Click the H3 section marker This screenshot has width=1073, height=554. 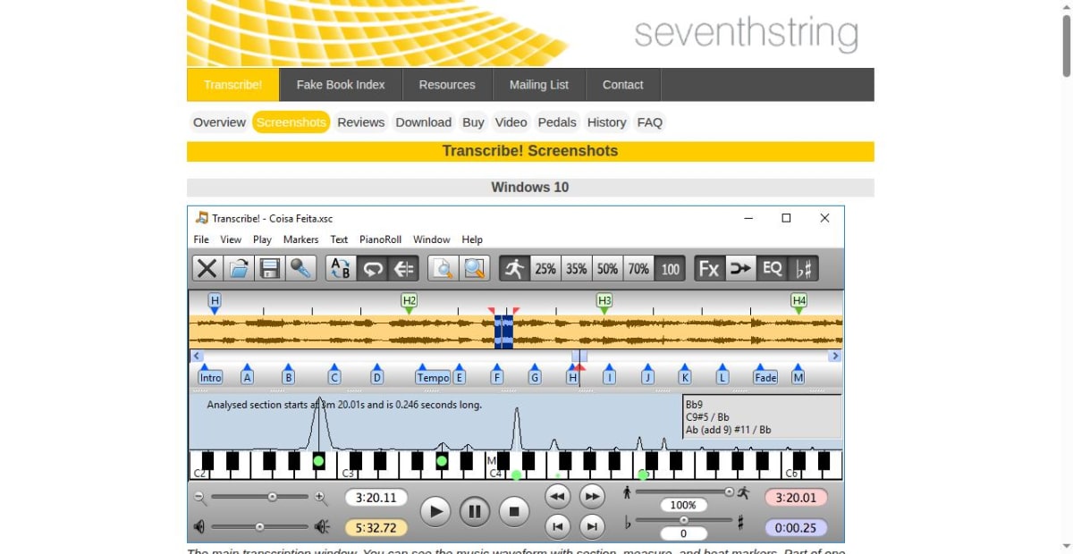point(604,301)
